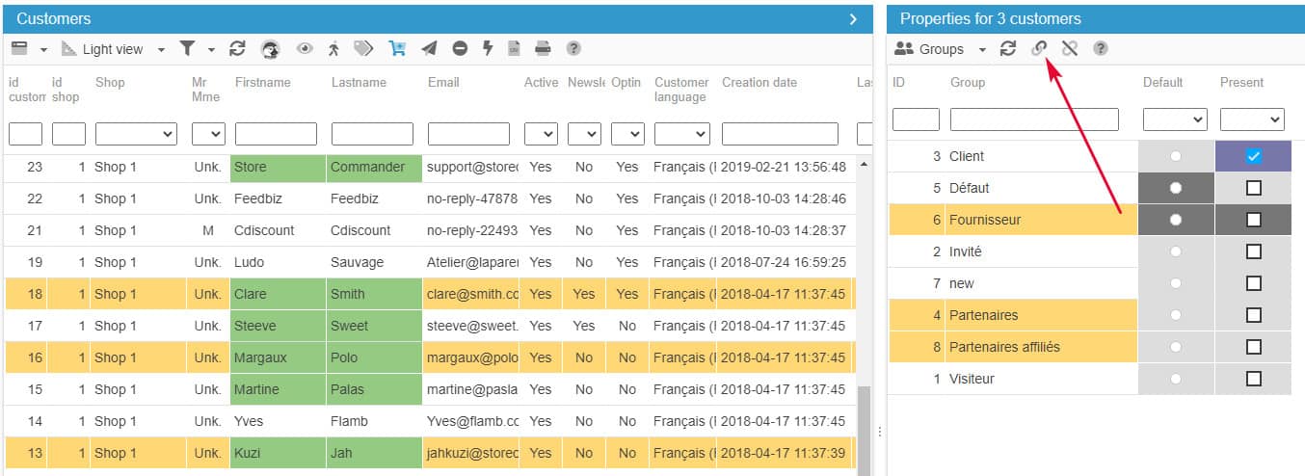
Task: Click the paper plane send icon
Action: point(429,48)
